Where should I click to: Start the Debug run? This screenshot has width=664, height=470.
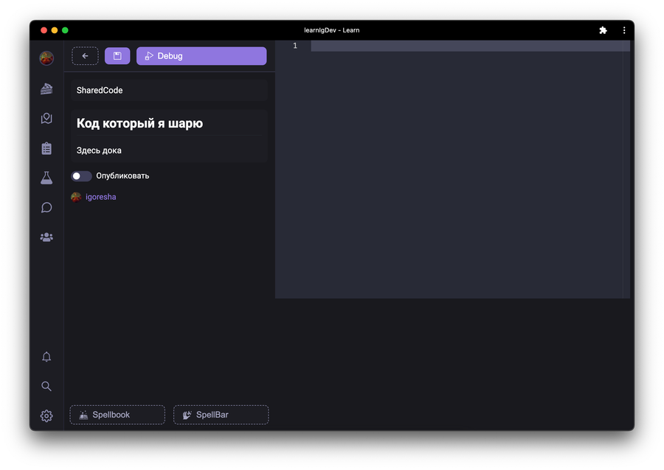click(201, 56)
